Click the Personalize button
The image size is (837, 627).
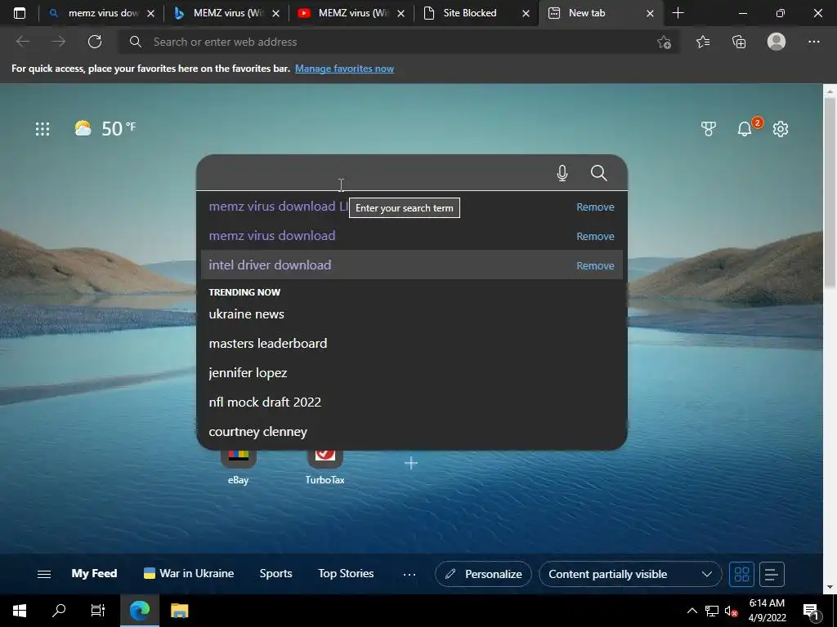483,574
